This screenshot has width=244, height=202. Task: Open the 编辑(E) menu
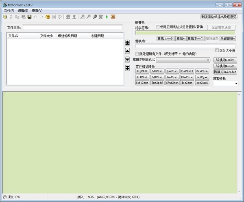tap(23, 10)
